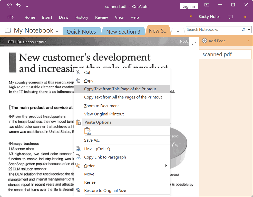The height and width of the screenshot is (197, 253).
Task: Expand the Order submenu
Action: coord(166,166)
